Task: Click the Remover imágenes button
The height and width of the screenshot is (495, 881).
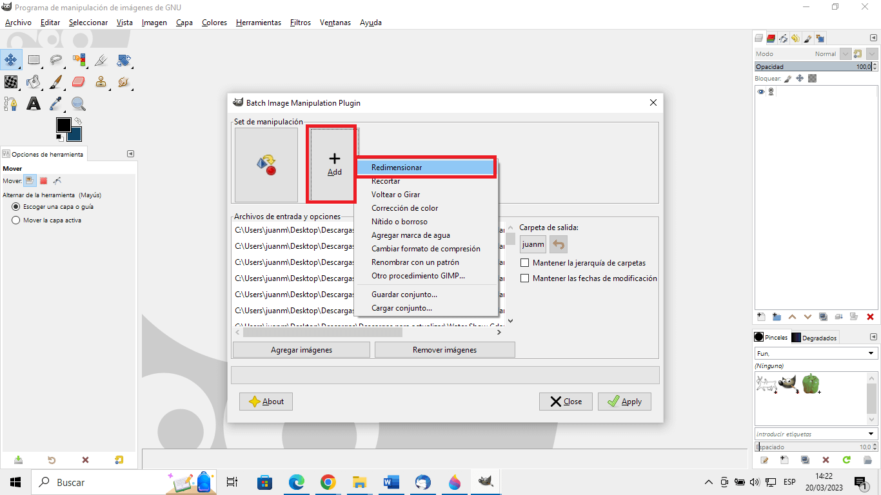Action: 445,350
